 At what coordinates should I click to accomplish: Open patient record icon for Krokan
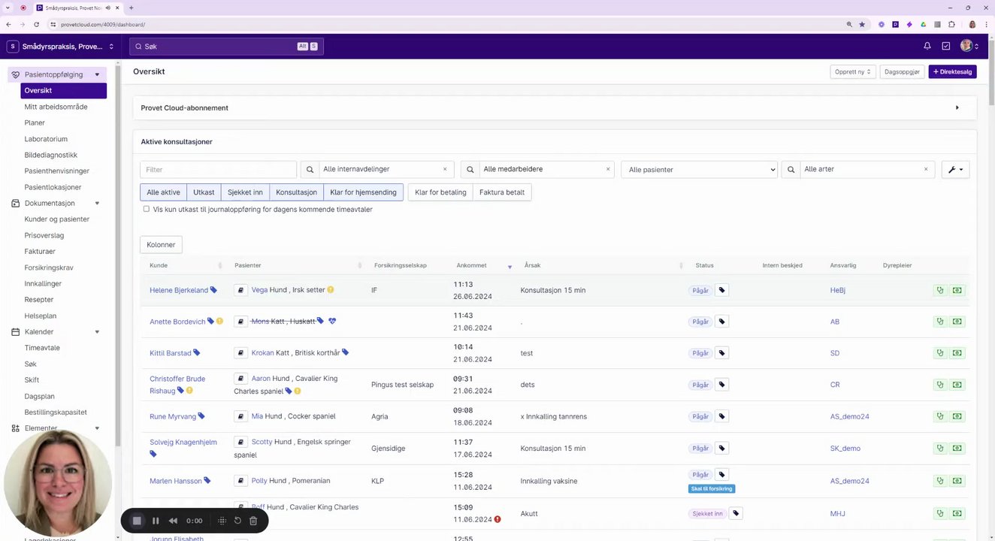tap(241, 352)
